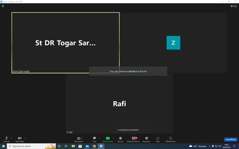Unmute the microphone in Zoom toolbar
Viewport: 239px width, 149px height.
pos(6,139)
